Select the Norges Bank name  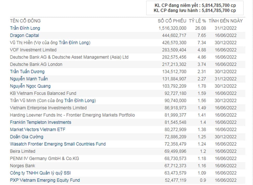click(x=23, y=166)
